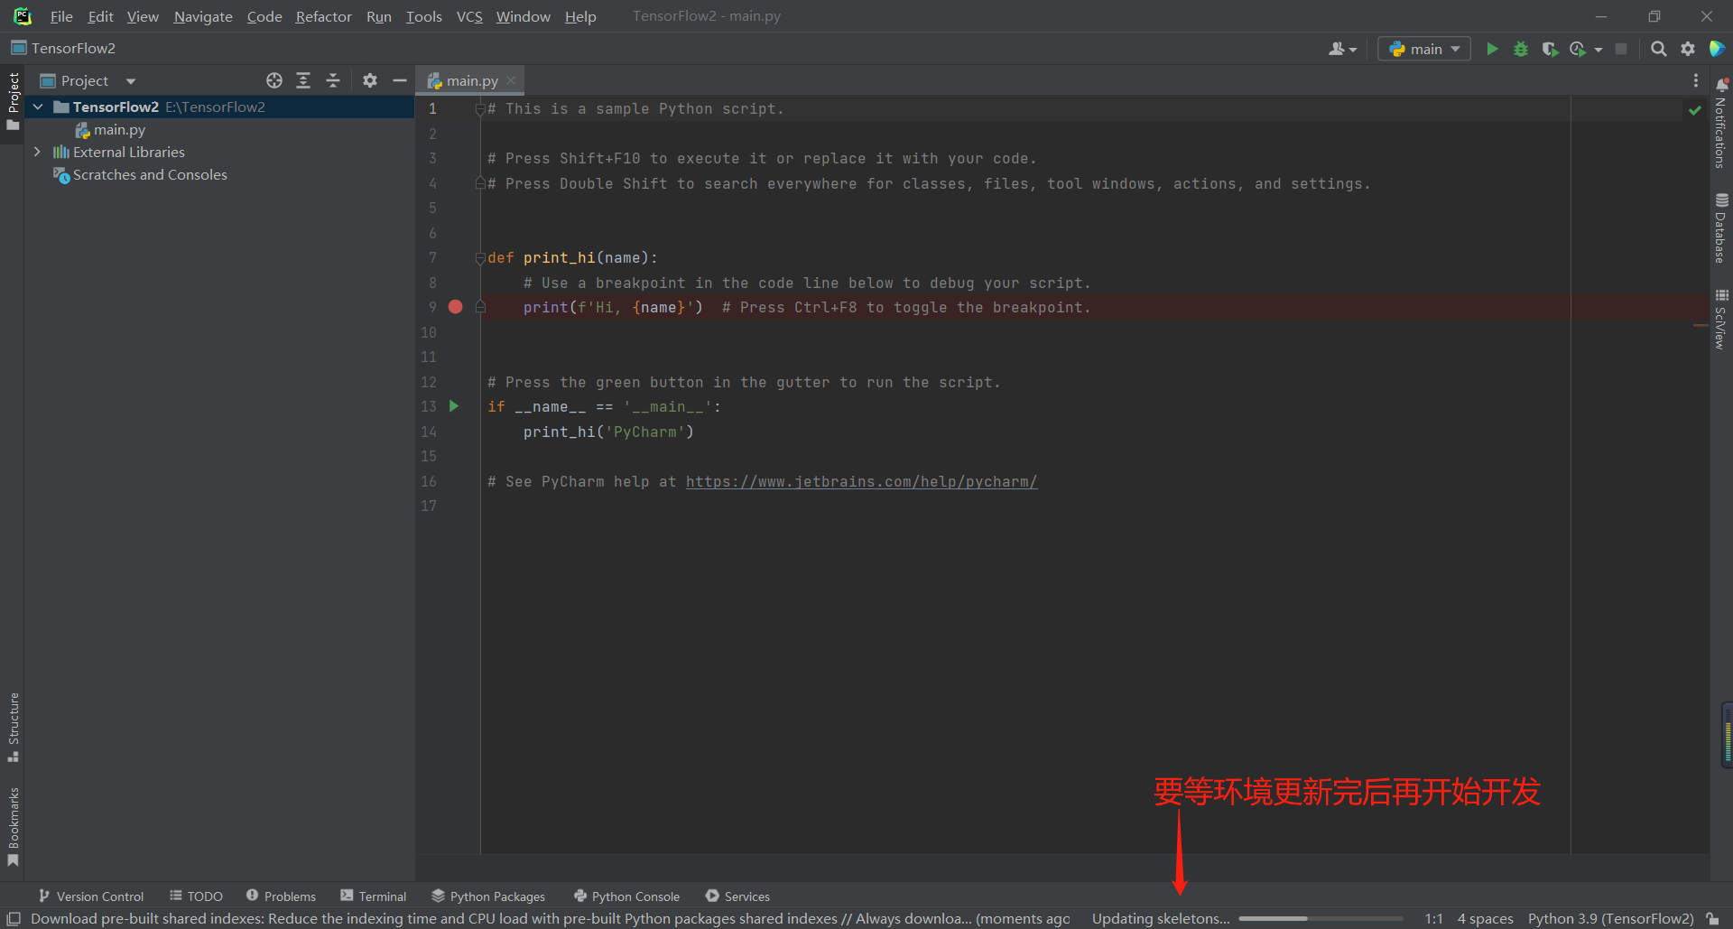
Task: Run the main configuration with green play button
Action: pos(1492,49)
